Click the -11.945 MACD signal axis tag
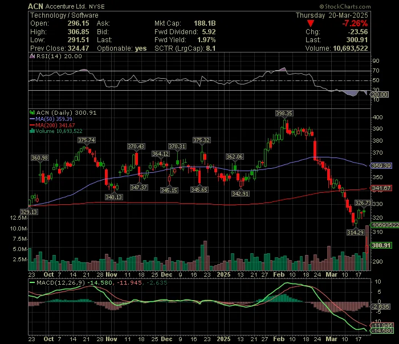This screenshot has width=399, height=344. pos(382,325)
